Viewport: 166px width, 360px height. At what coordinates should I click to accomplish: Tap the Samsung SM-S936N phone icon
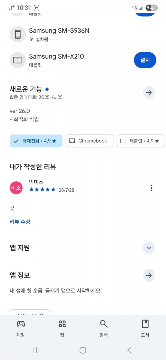pos(18,34)
